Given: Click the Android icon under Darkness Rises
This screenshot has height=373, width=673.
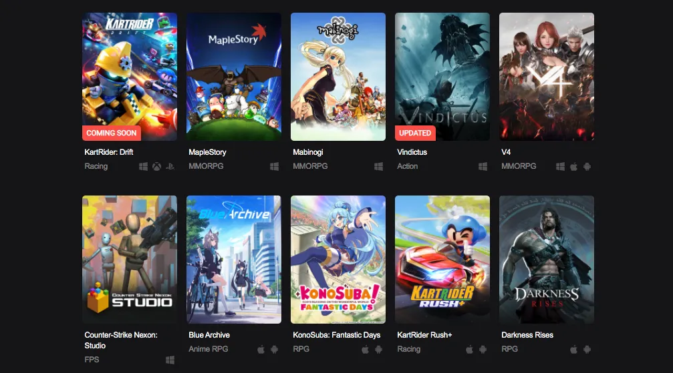Looking at the screenshot, I should [587, 350].
